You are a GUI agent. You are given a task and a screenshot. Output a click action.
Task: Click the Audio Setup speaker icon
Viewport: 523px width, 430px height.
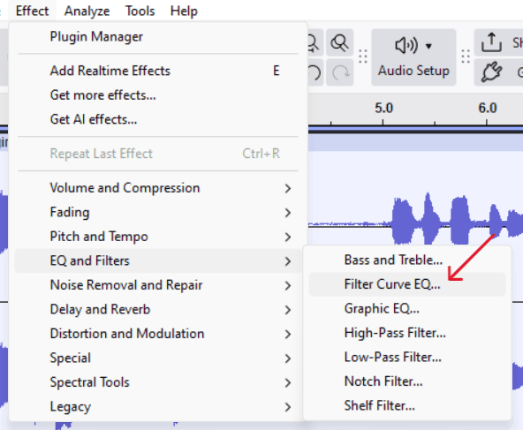406,45
